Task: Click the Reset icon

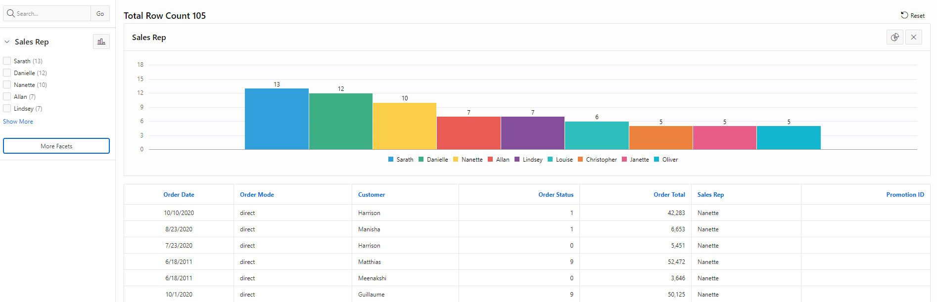Action: click(x=904, y=15)
